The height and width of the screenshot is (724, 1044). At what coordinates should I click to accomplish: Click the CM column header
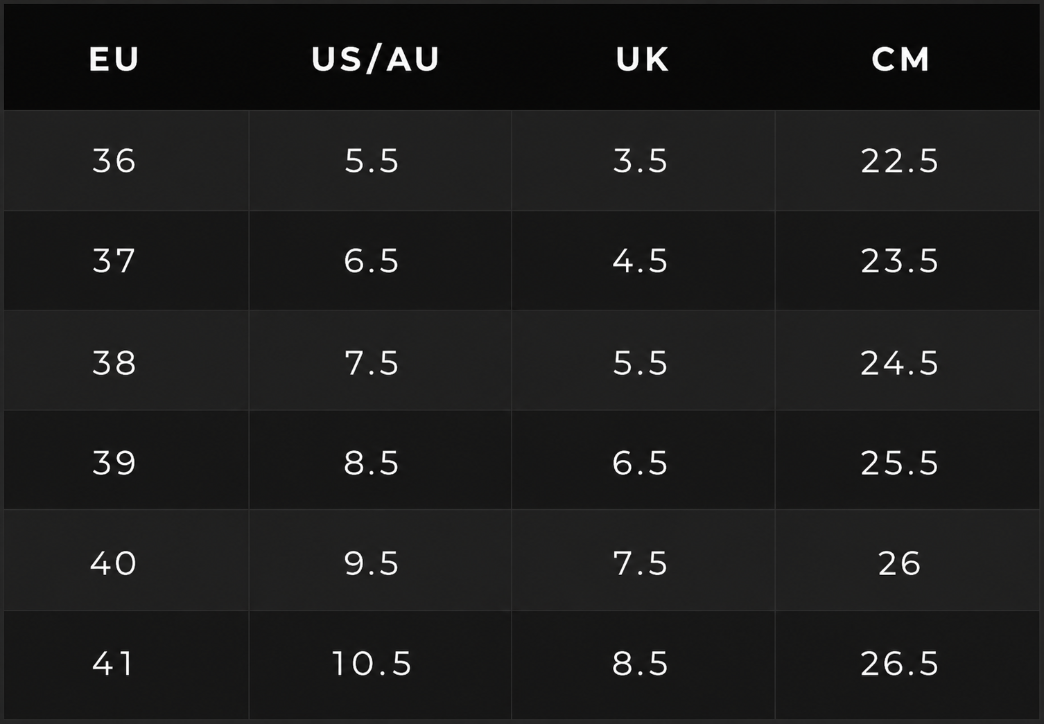tap(901, 59)
